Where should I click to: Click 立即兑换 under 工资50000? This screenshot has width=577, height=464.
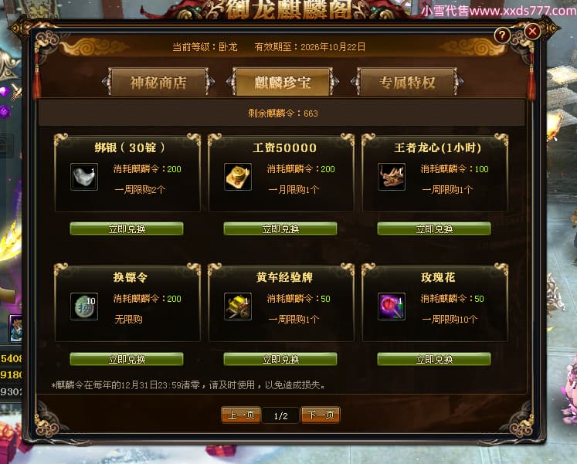click(280, 229)
